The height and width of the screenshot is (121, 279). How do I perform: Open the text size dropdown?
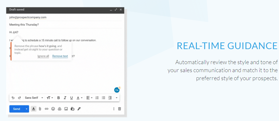click(x=50, y=98)
